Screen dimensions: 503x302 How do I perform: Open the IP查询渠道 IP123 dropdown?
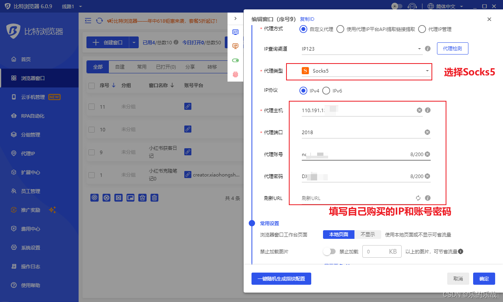362,49
